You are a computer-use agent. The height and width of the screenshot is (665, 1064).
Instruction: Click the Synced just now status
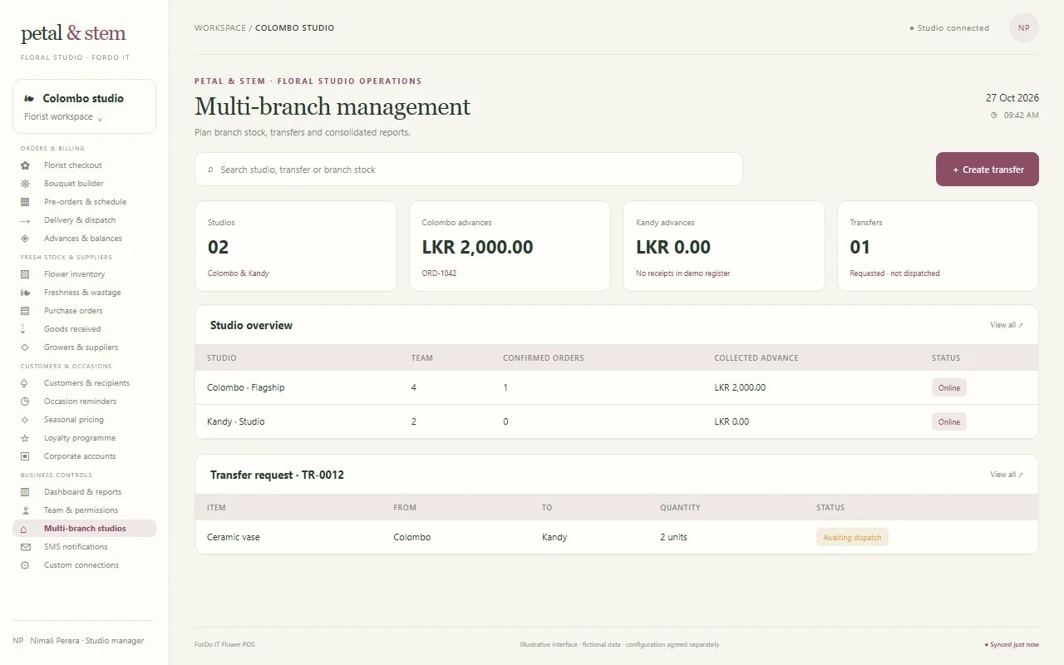tap(1012, 645)
